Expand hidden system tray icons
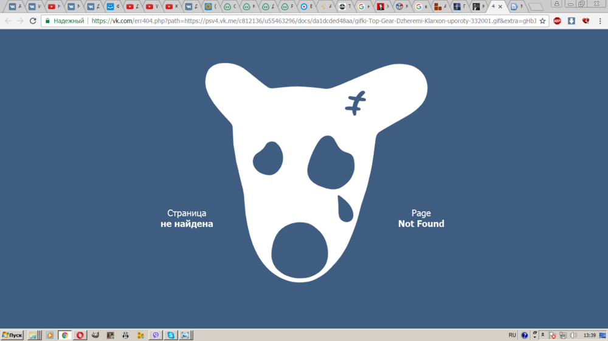The height and width of the screenshot is (341, 608). (543, 335)
